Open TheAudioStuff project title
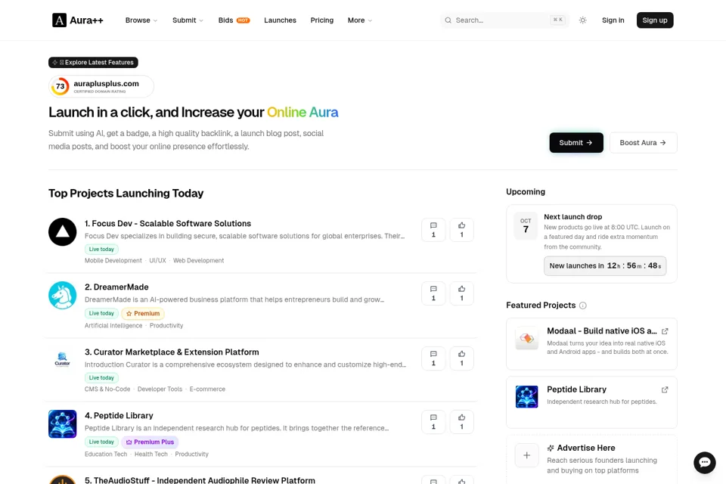The height and width of the screenshot is (484, 726). [x=200, y=480]
